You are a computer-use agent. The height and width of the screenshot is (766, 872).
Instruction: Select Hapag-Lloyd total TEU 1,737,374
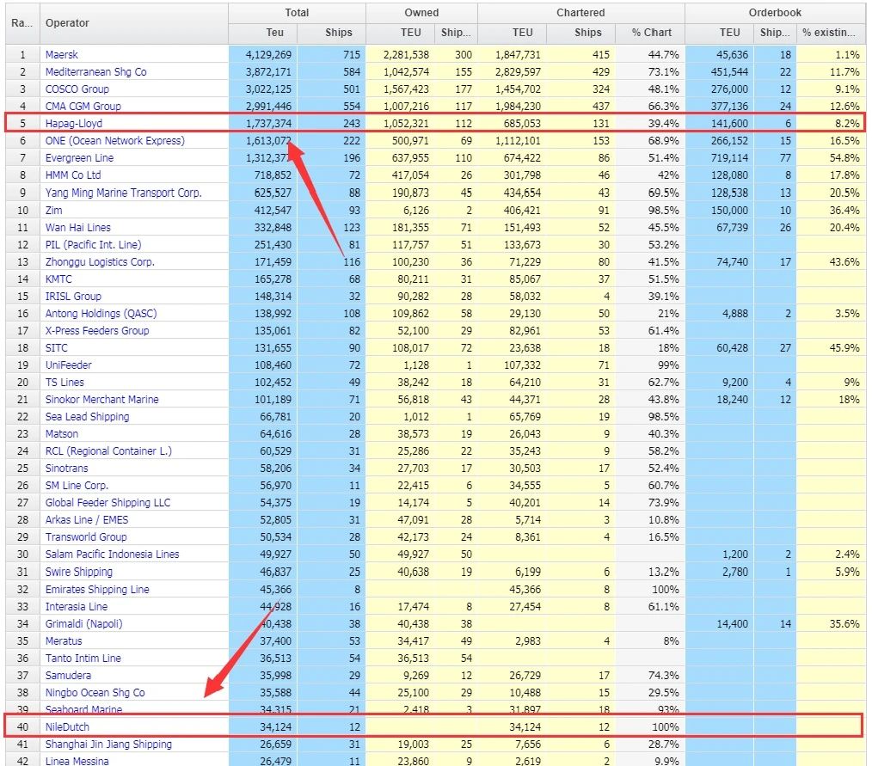coord(268,124)
